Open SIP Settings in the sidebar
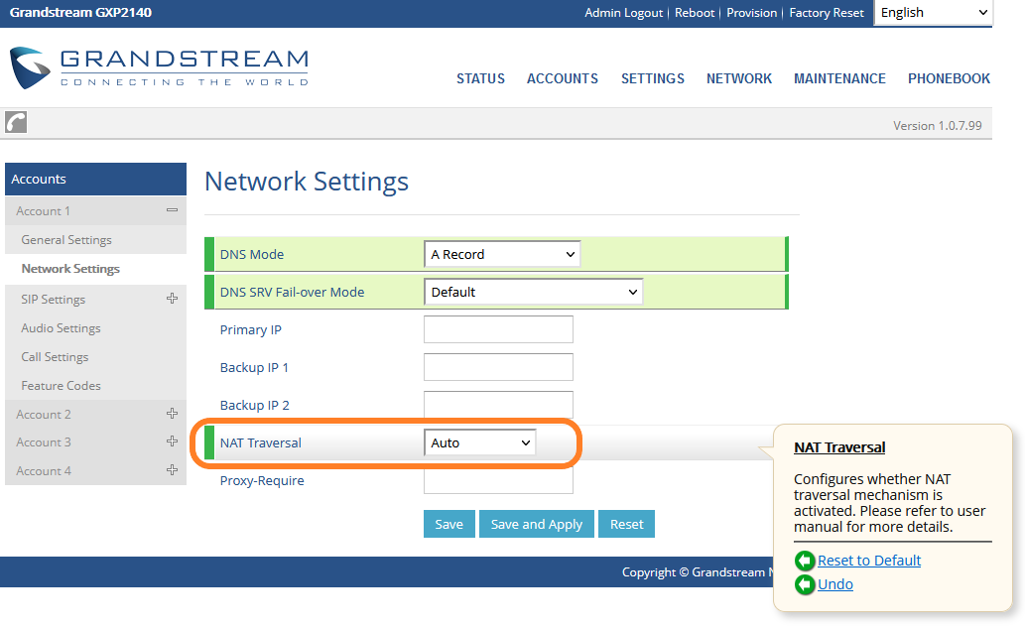 53,300
